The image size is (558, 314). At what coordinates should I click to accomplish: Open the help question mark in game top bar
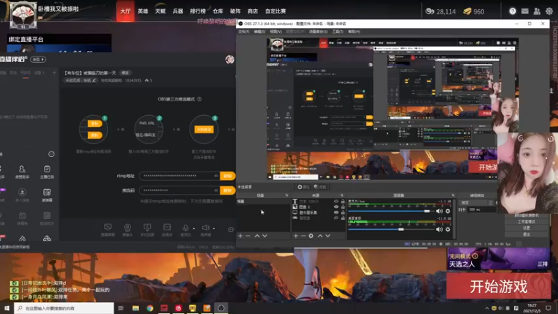[x=513, y=11]
